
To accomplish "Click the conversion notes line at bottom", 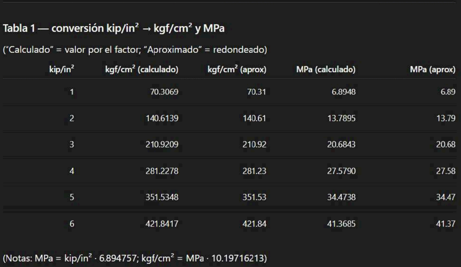I will [x=135, y=258].
